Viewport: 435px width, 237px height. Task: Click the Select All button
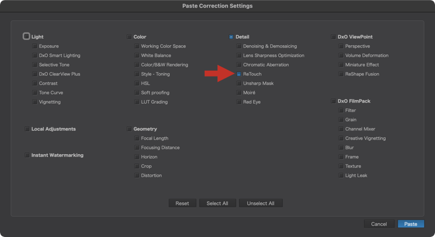click(x=217, y=203)
